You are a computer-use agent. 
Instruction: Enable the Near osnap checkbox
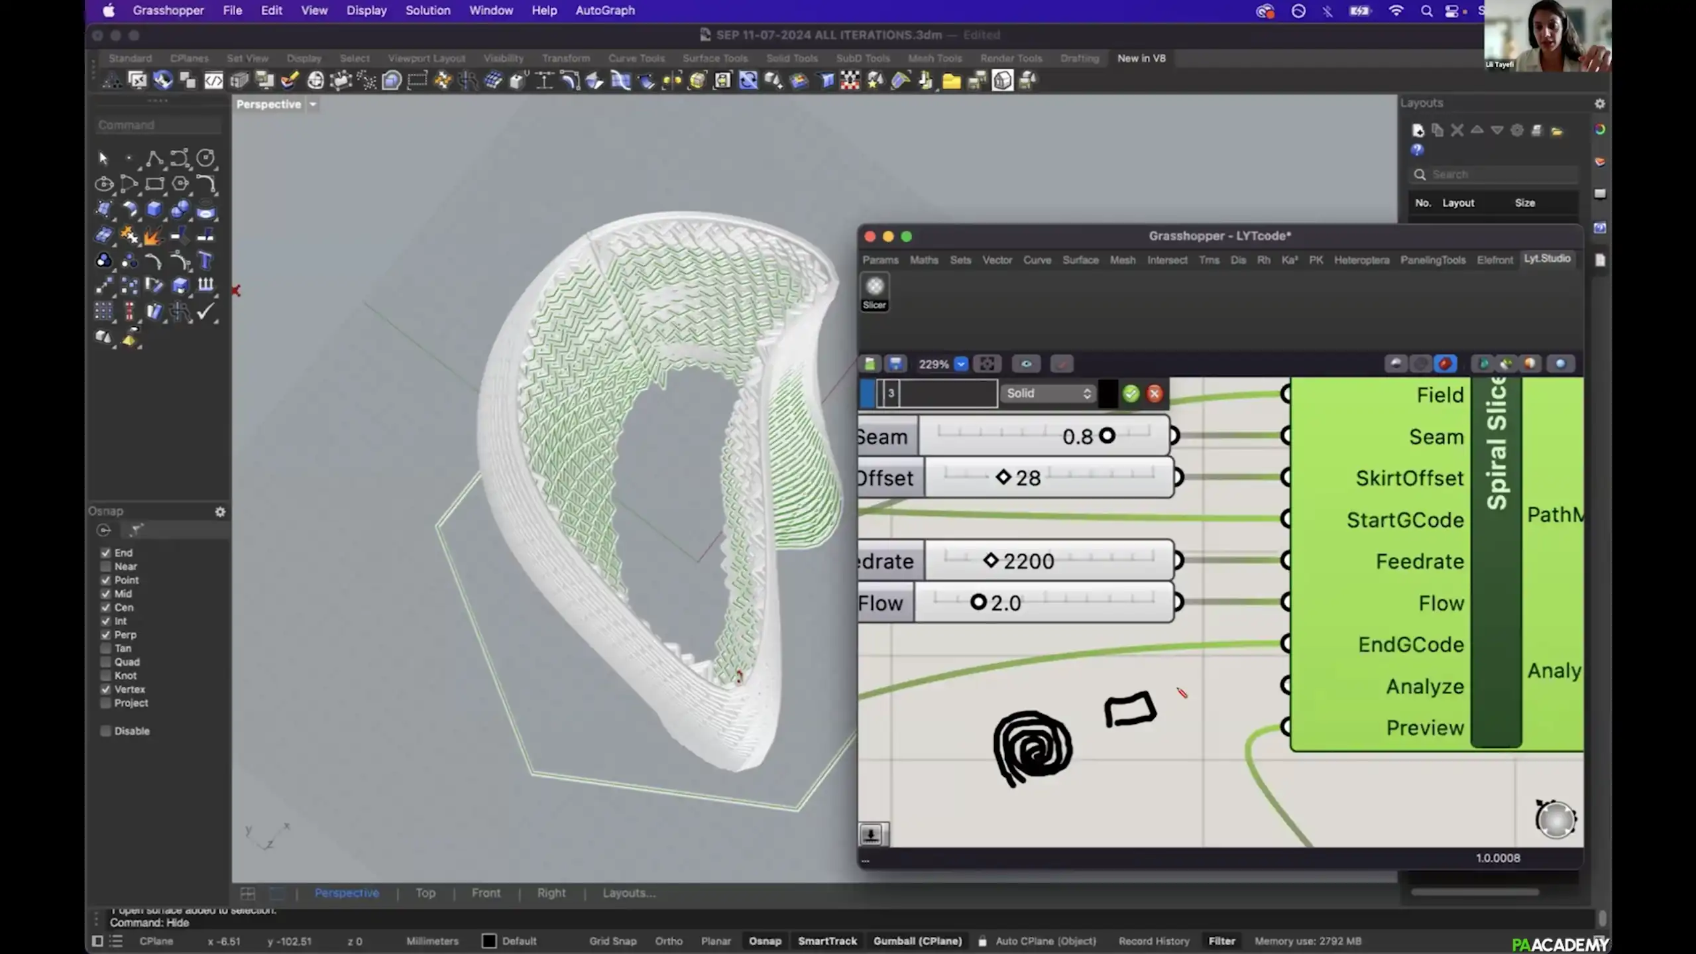106,567
